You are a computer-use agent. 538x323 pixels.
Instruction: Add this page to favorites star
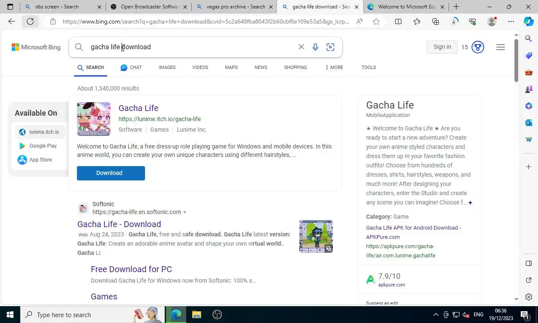(x=376, y=21)
